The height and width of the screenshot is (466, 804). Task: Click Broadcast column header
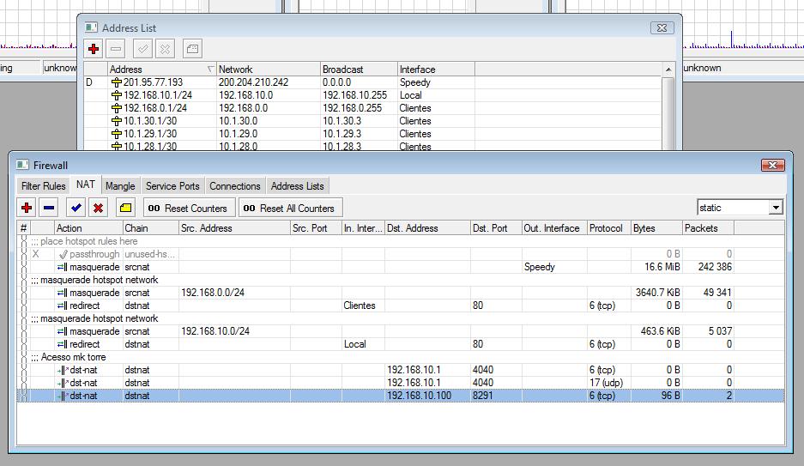[359, 70]
